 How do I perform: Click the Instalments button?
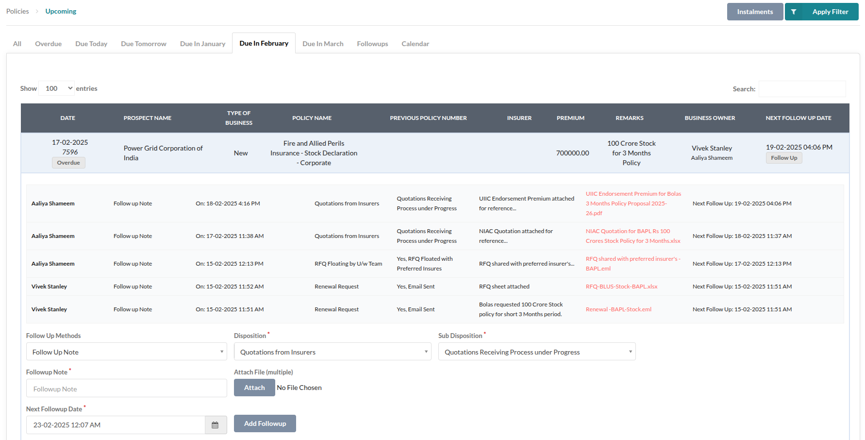click(754, 12)
